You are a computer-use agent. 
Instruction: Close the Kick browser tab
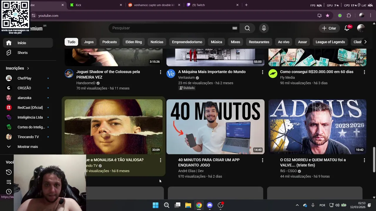coord(121,5)
